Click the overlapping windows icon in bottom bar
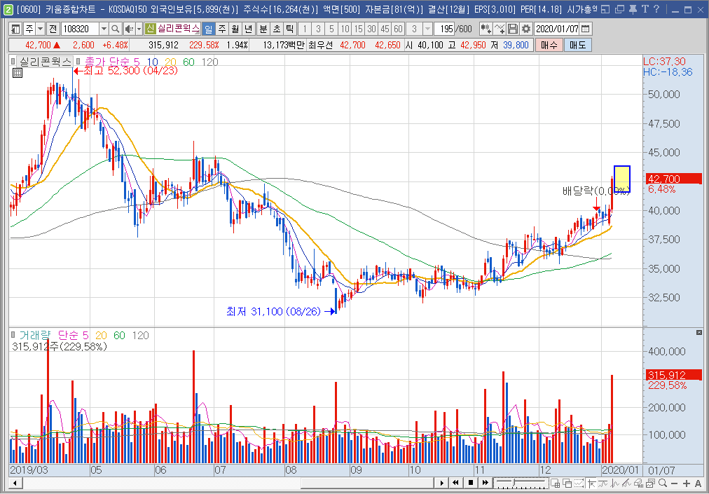This screenshot has width=709, height=494. (565, 483)
